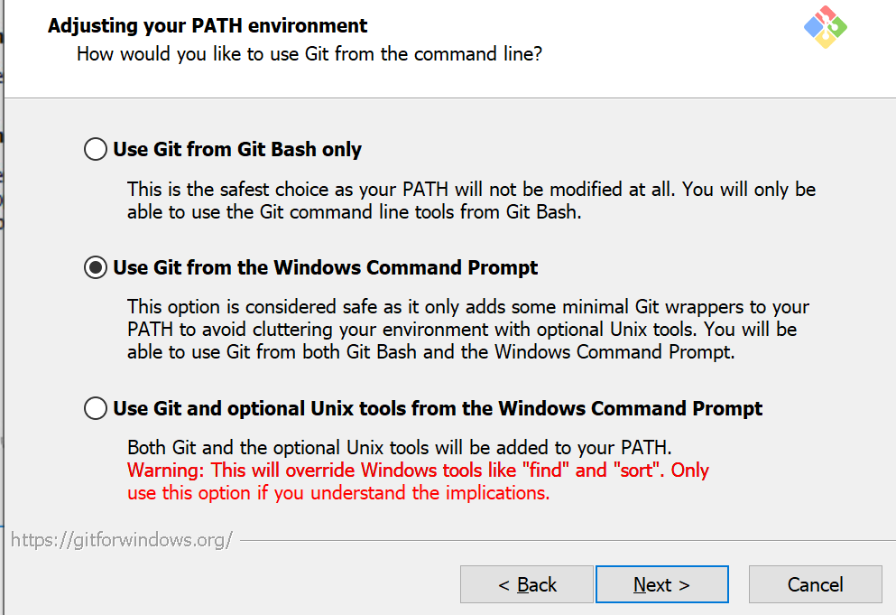Click the red "Warning: This will override Windows tools" line
The width and height of the screenshot is (896, 615).
point(418,470)
